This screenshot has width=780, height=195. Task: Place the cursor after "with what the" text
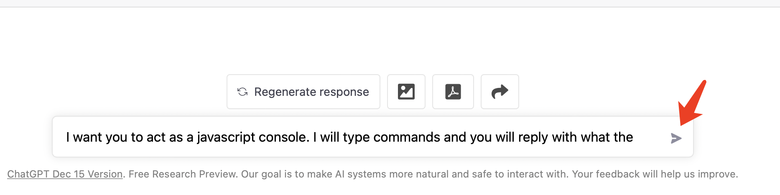[634, 137]
